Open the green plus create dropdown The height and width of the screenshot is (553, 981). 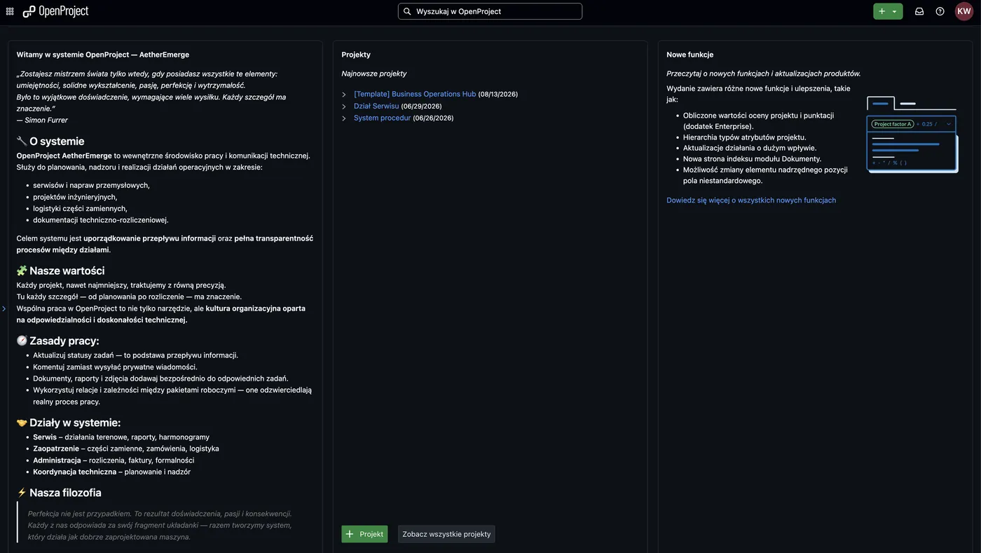tap(888, 11)
